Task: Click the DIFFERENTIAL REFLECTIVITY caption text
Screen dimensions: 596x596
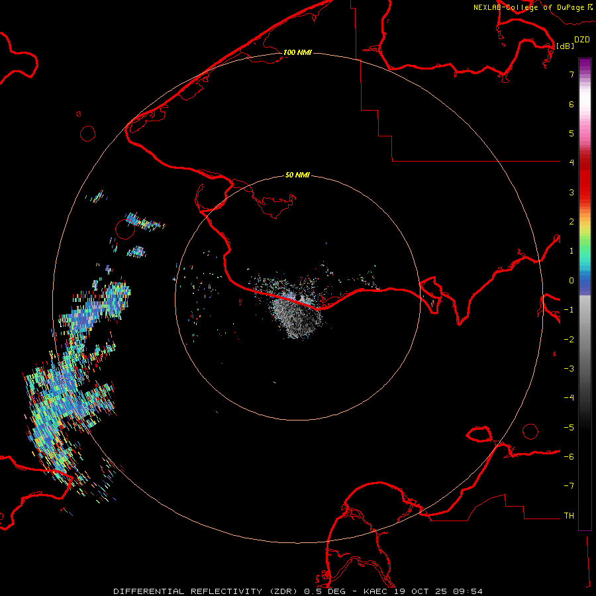Action: 188,591
